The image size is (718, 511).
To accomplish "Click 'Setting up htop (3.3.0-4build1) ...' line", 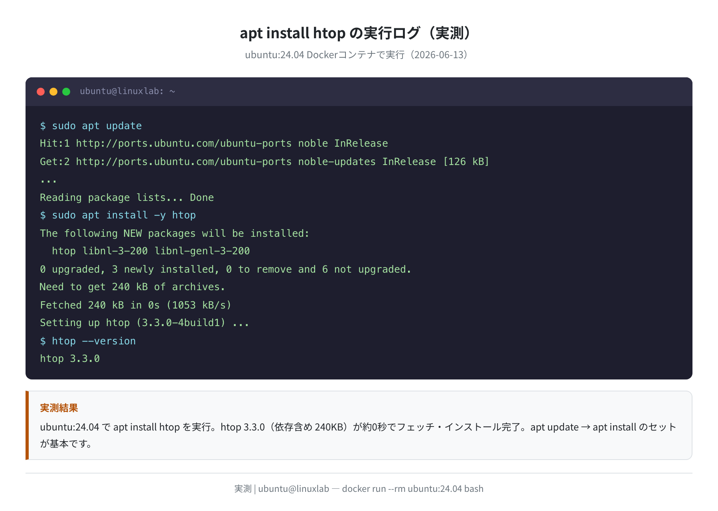I will coord(144,323).
